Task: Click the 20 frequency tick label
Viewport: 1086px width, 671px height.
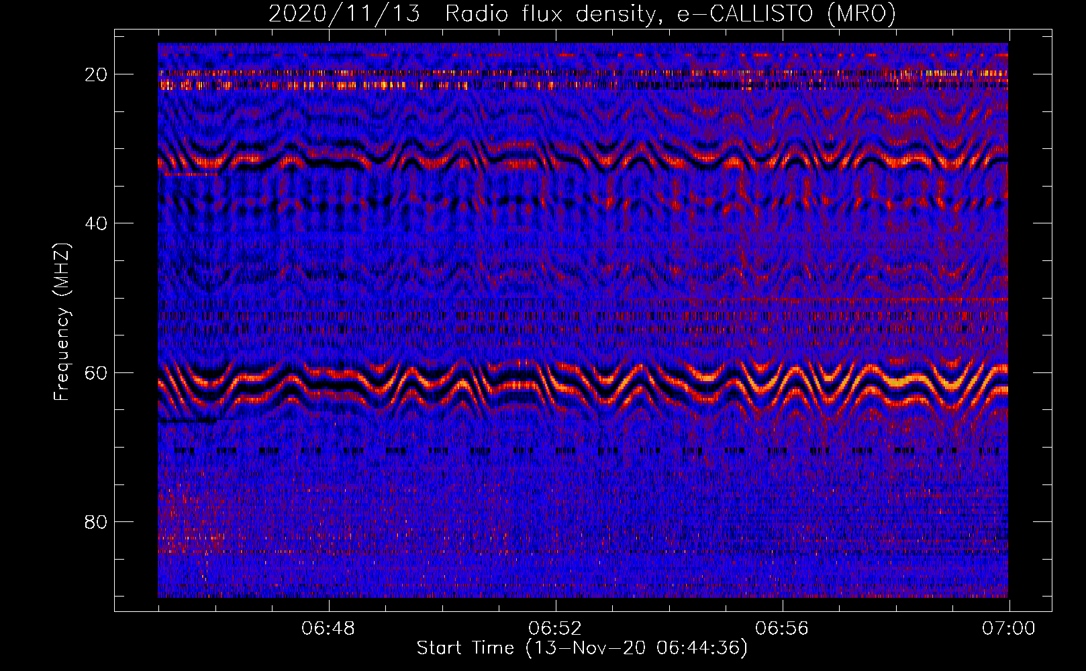Action: click(97, 74)
